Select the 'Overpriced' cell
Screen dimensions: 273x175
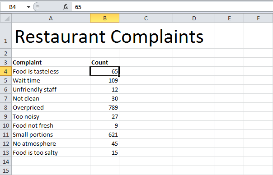coord(51,107)
